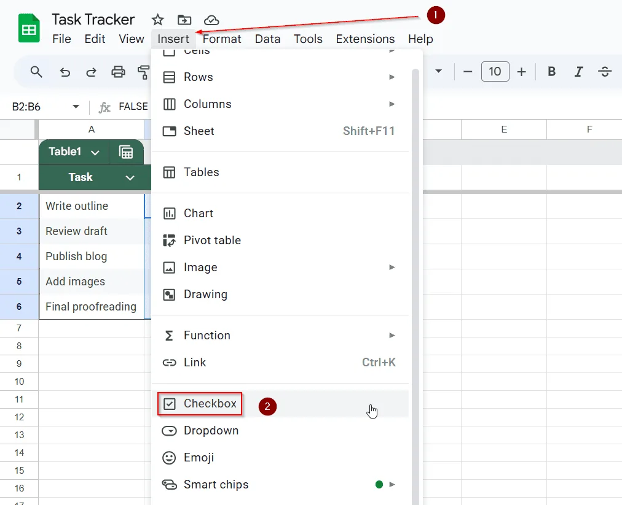Expand the Table1 name dropdown
This screenshot has height=505, width=622.
pyautogui.click(x=95, y=153)
